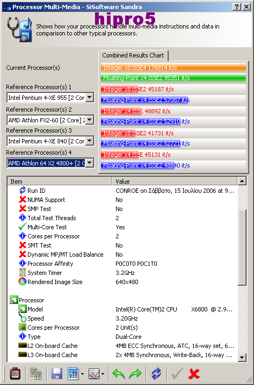
Task: Click the red X beside Dynamic MP/MT Load Balance
Action: [x=23, y=254]
